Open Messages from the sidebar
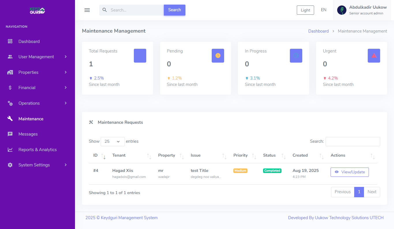The height and width of the screenshot is (229, 394). [28, 134]
